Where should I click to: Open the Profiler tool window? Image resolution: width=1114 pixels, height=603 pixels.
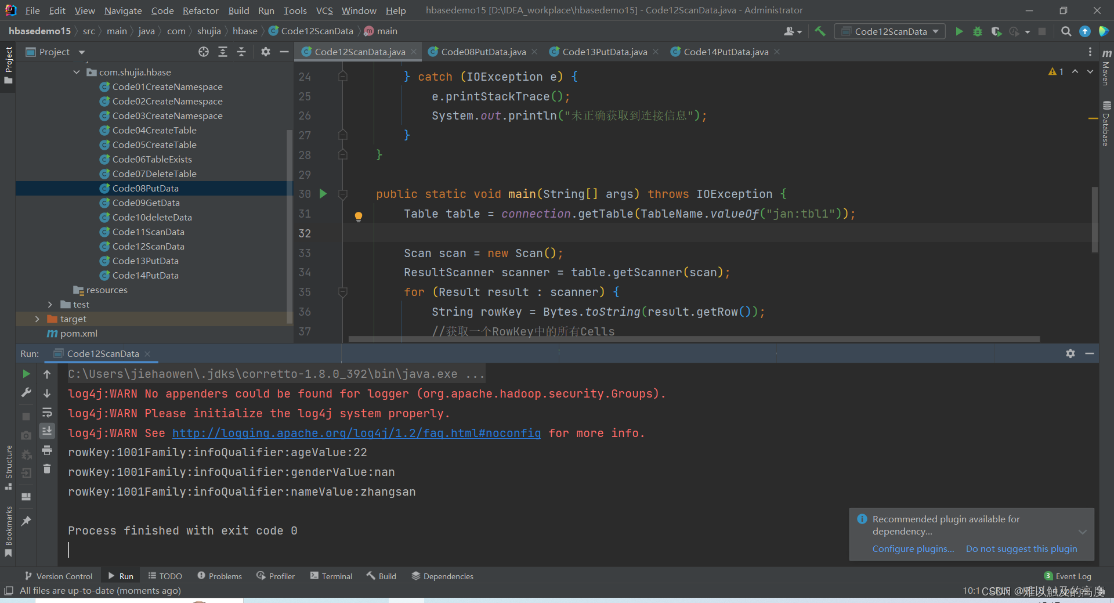(276, 576)
